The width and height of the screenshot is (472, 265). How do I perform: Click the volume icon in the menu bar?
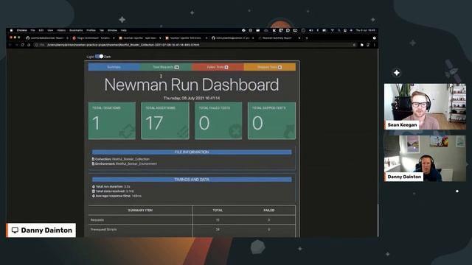(x=311, y=30)
